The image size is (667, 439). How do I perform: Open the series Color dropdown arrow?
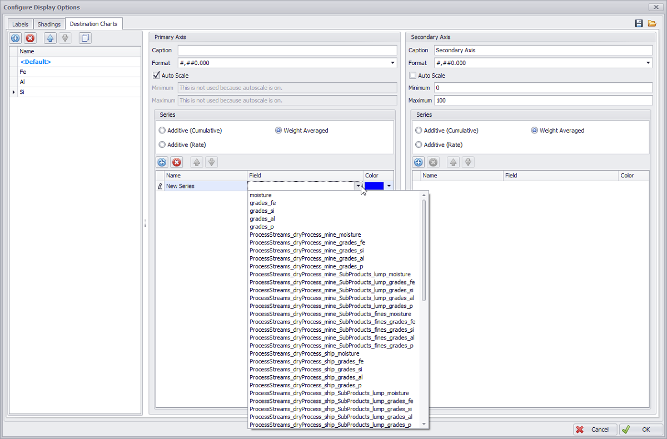[389, 186]
